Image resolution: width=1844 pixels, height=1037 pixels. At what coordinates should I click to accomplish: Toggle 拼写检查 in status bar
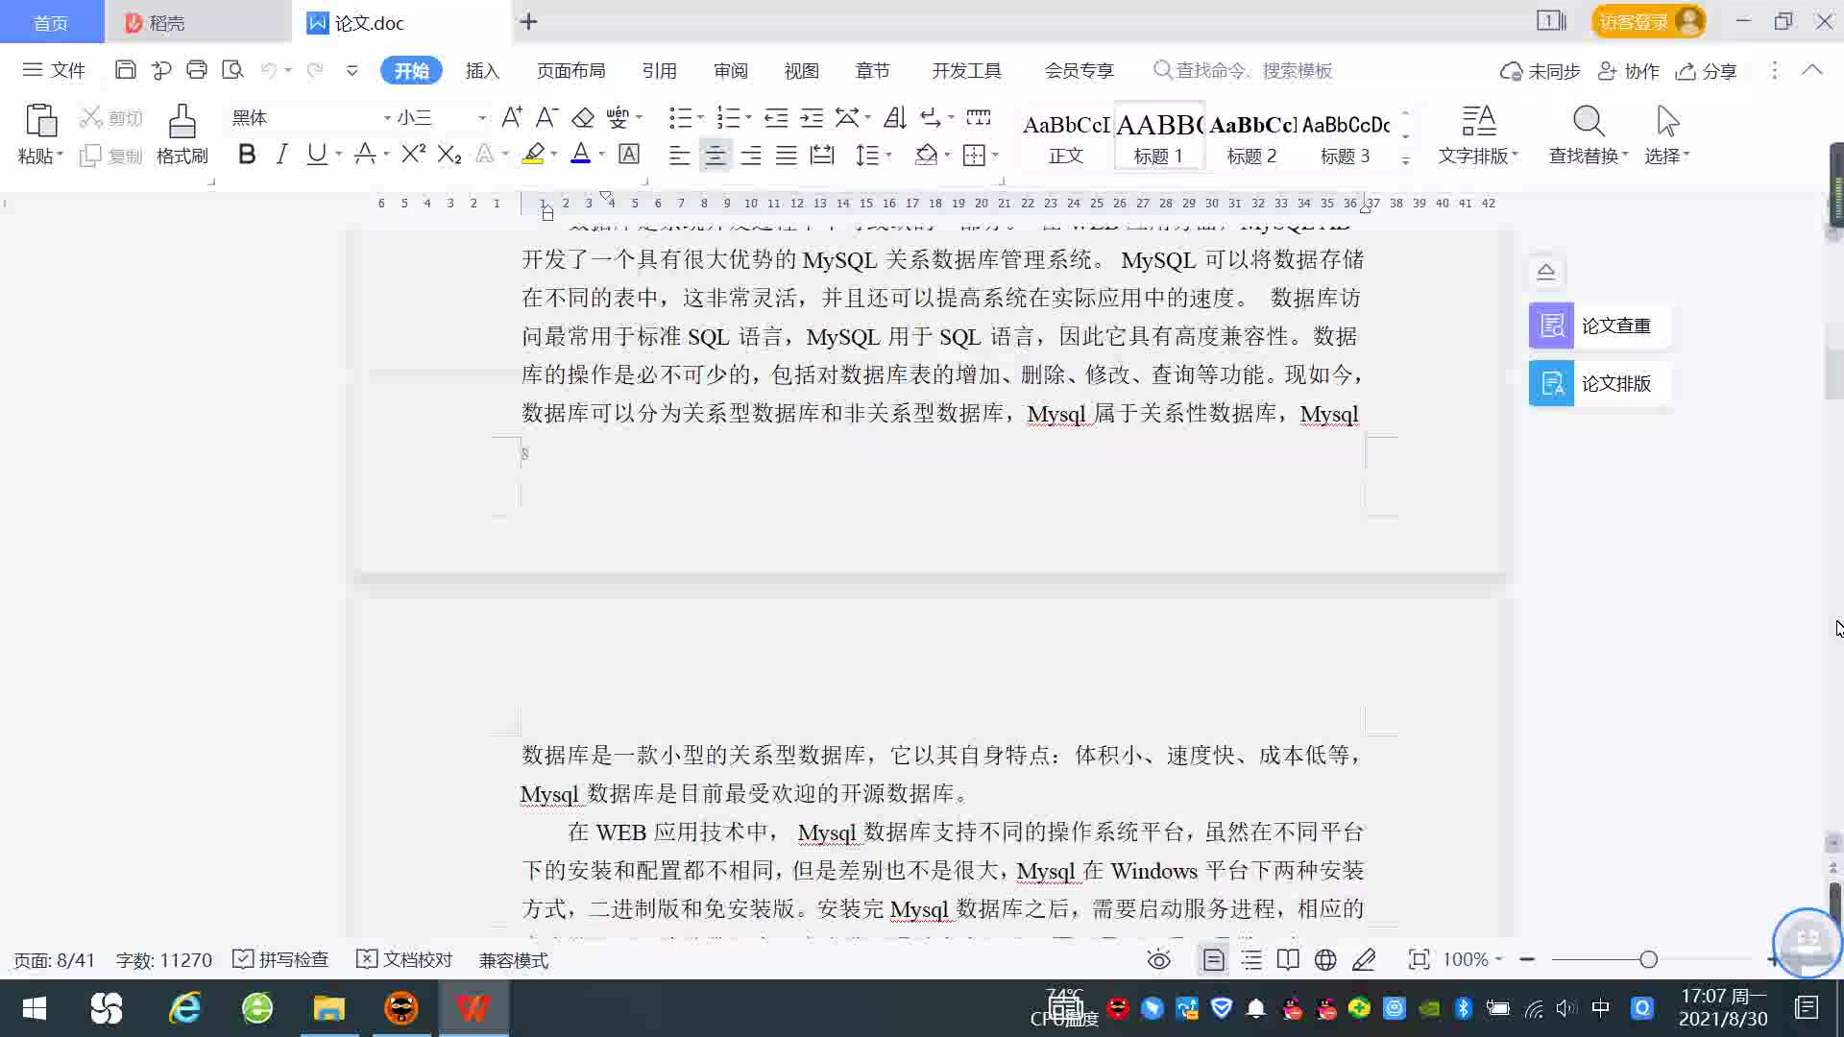(x=280, y=959)
